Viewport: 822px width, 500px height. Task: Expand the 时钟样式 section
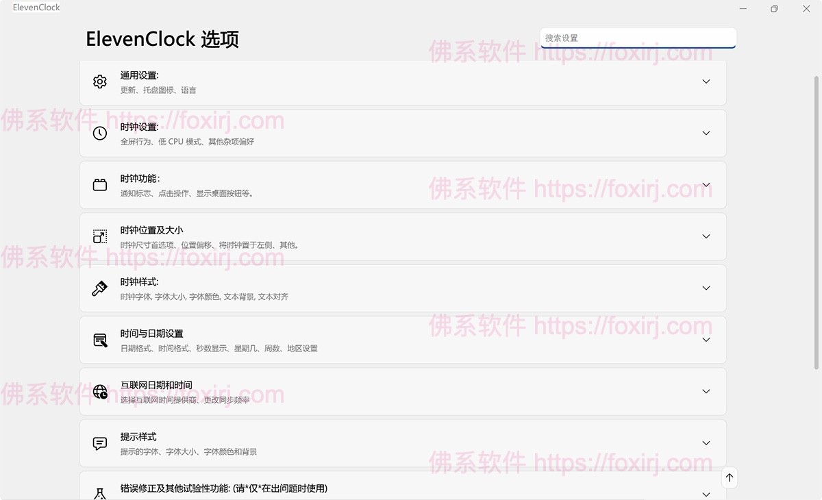pos(706,288)
